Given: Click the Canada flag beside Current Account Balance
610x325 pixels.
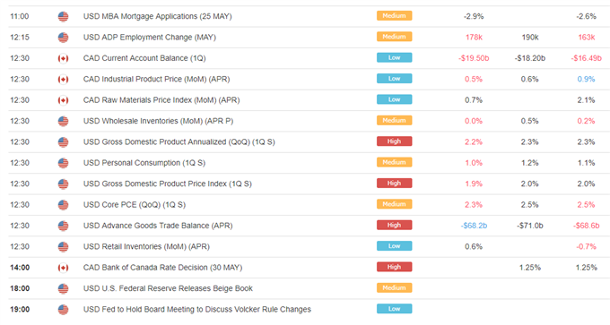Looking at the screenshot, I should (63, 58).
